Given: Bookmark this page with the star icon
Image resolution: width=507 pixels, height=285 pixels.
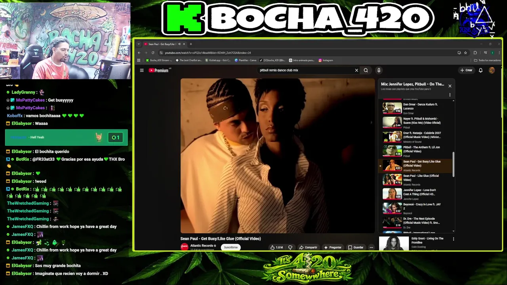Looking at the screenshot, I should point(465,53).
